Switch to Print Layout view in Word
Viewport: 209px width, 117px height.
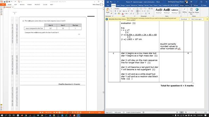182,112
